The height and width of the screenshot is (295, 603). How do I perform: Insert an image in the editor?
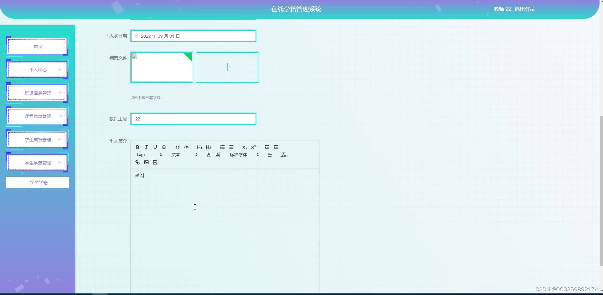(x=146, y=162)
